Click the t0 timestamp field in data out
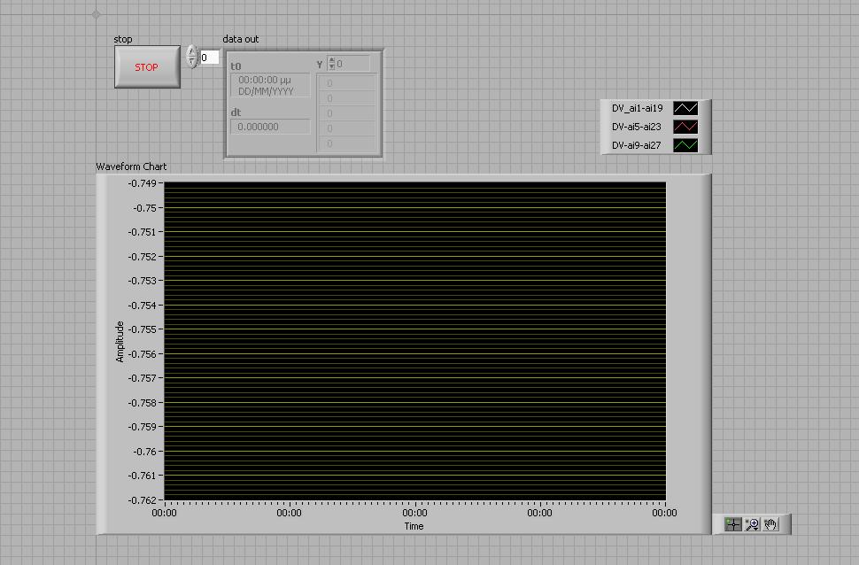859x565 pixels. point(270,86)
